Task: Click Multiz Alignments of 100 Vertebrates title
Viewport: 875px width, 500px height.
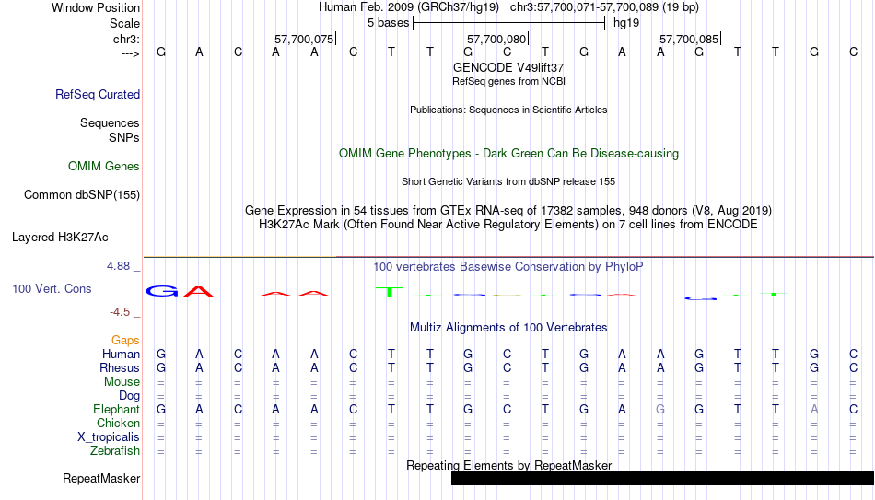Action: (508, 328)
